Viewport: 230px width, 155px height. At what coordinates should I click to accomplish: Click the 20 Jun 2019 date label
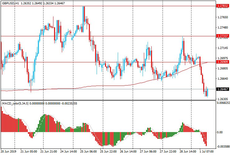(8, 151)
